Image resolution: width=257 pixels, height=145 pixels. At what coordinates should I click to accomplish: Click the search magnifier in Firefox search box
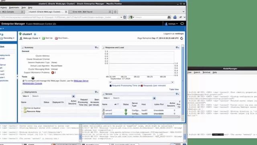point(169,17)
